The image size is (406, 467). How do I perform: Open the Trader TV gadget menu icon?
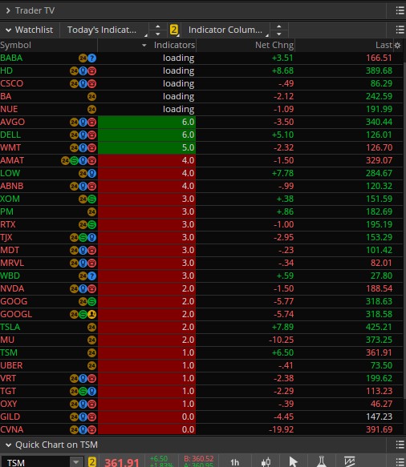pos(400,10)
